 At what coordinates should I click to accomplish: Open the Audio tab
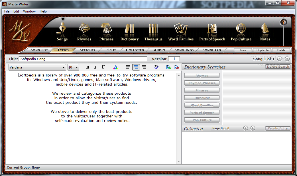pos(160,50)
